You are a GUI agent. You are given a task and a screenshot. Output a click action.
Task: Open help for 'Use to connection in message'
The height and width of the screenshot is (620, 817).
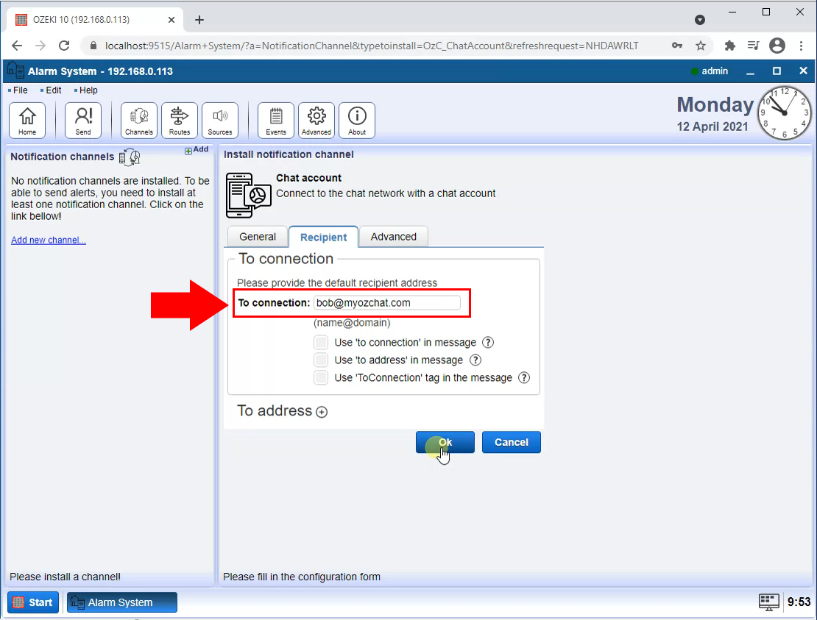click(x=487, y=342)
